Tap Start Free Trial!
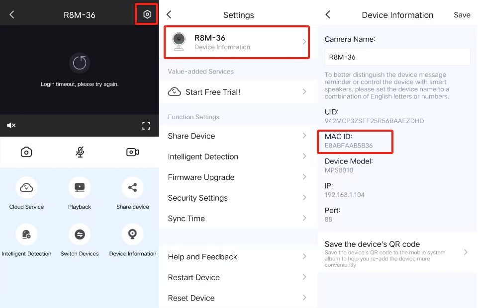478x308 pixels. coord(213,92)
